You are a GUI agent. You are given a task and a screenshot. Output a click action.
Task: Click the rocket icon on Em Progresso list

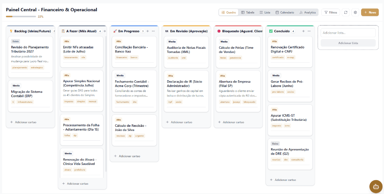[115, 31]
